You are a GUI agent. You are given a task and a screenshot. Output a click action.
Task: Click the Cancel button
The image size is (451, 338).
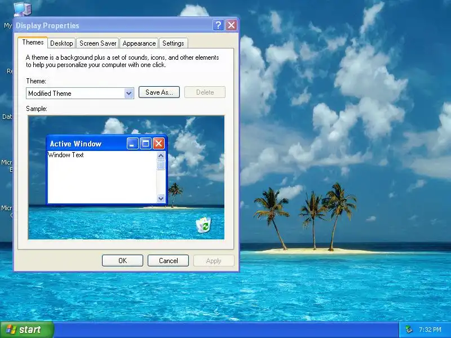(x=168, y=261)
